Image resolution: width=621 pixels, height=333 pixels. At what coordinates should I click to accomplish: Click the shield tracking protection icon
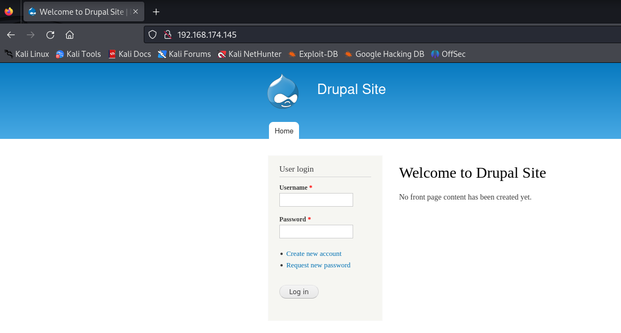coord(153,35)
